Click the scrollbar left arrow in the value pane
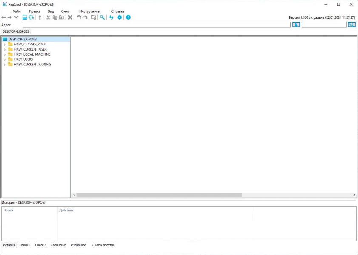 click(x=74, y=195)
